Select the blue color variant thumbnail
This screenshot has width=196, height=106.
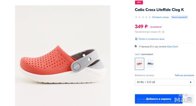(x=150, y=64)
